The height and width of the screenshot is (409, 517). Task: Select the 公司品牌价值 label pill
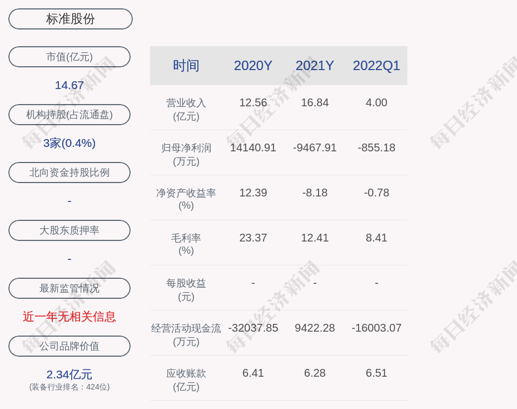69,346
